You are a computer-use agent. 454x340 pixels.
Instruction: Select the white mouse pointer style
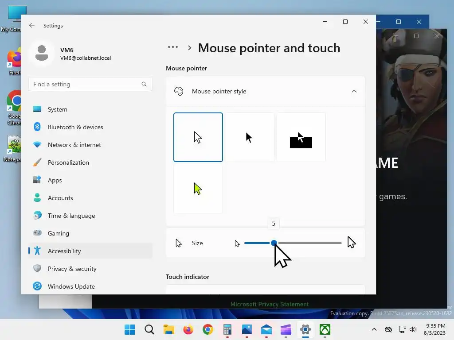pyautogui.click(x=198, y=137)
